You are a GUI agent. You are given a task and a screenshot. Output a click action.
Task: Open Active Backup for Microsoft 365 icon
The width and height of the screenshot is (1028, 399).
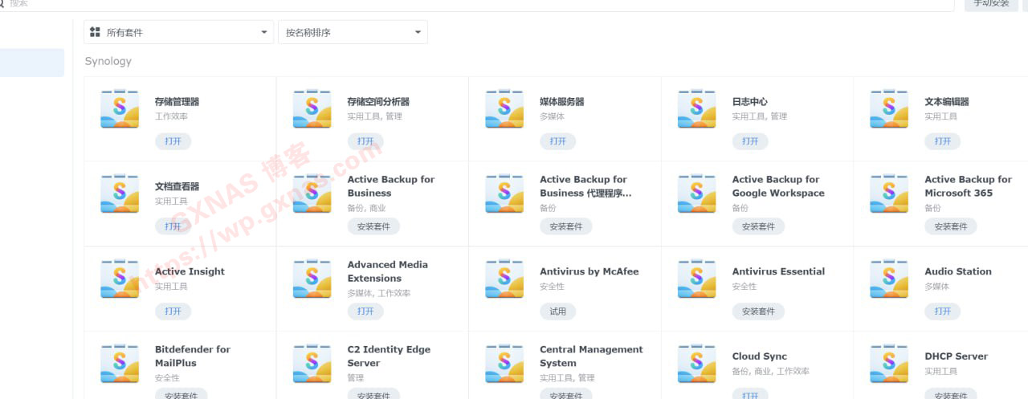(889, 193)
